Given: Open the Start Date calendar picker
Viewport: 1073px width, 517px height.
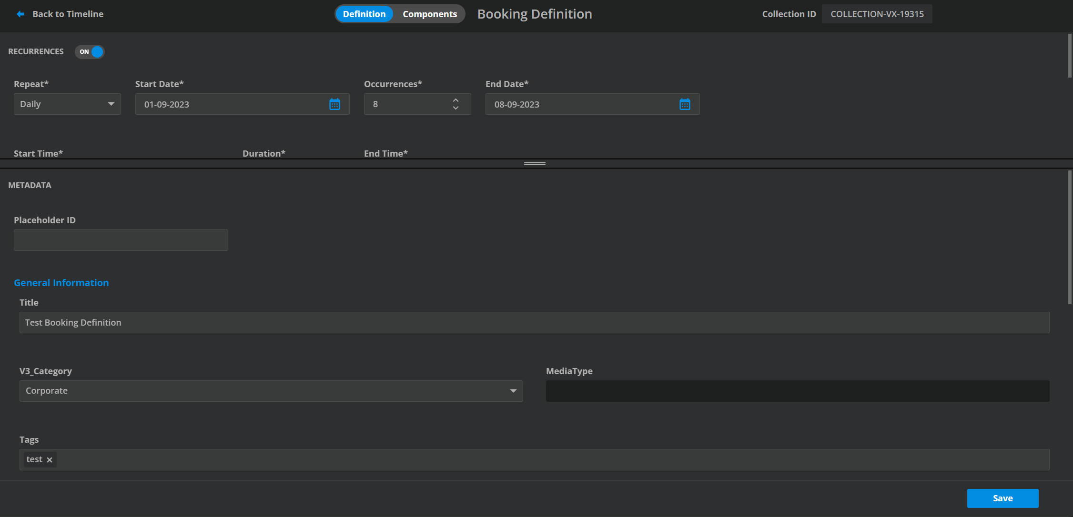Looking at the screenshot, I should pos(334,104).
